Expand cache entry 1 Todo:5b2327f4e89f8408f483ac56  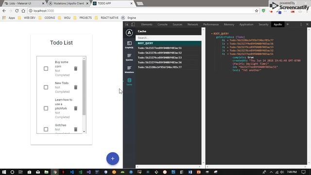(x=228, y=44)
